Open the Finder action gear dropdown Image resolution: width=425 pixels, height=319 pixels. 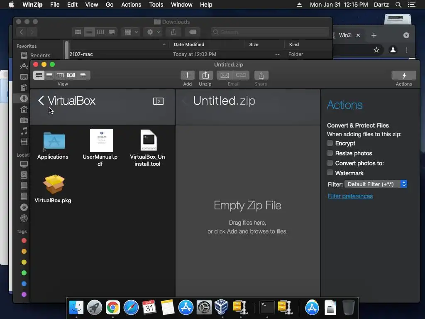(x=154, y=32)
